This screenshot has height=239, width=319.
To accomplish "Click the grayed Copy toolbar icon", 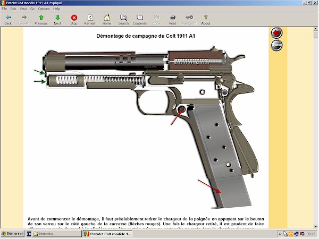I will [x=156, y=20].
